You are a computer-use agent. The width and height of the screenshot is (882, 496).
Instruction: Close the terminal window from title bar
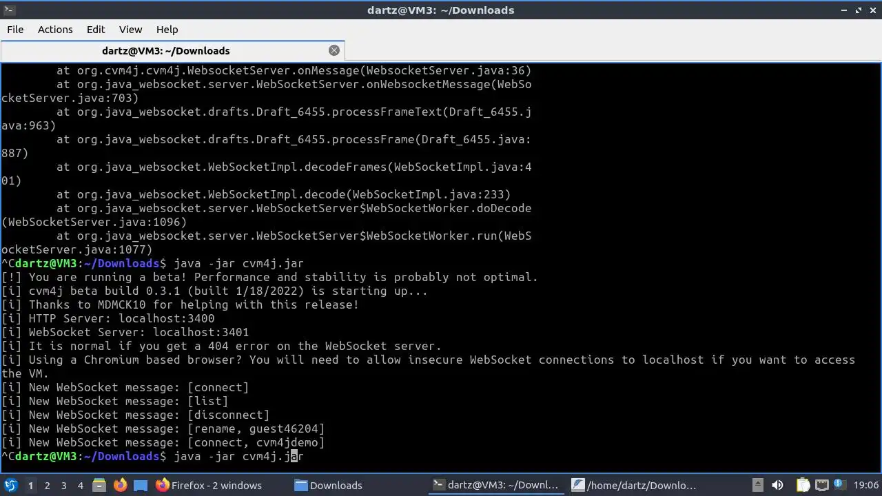point(872,10)
